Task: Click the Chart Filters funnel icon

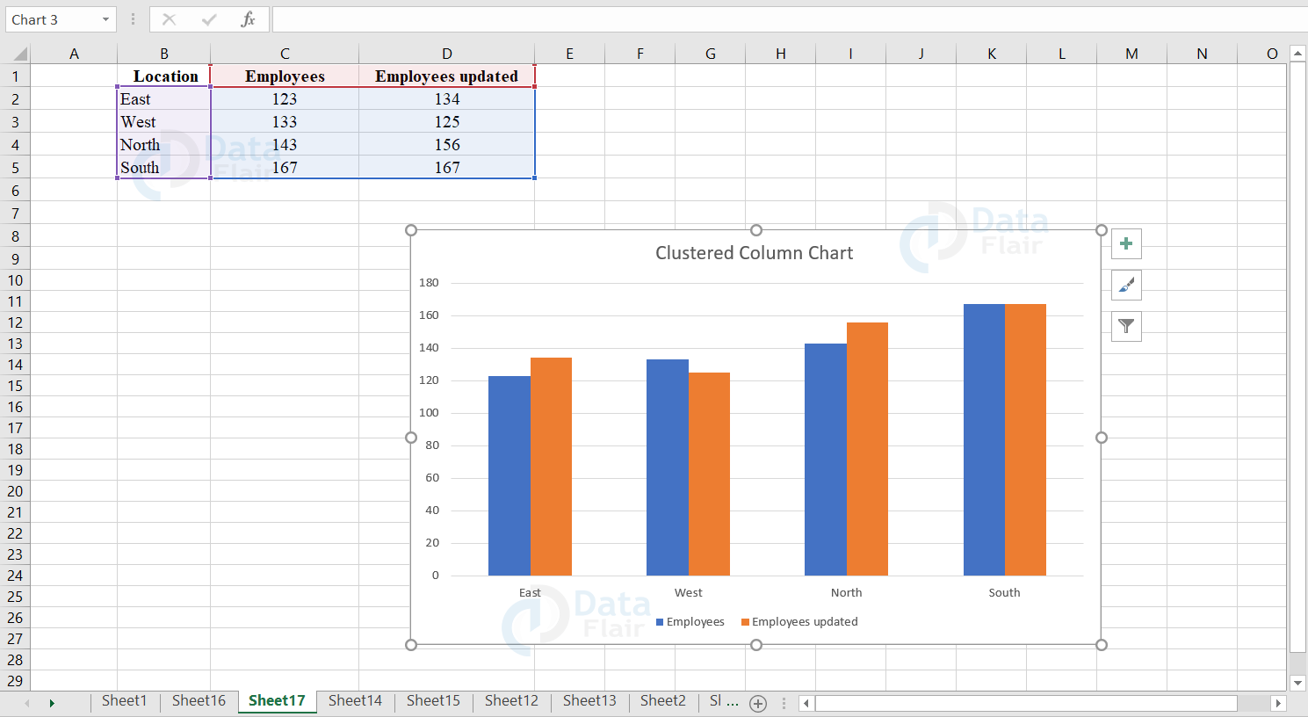Action: pyautogui.click(x=1126, y=326)
